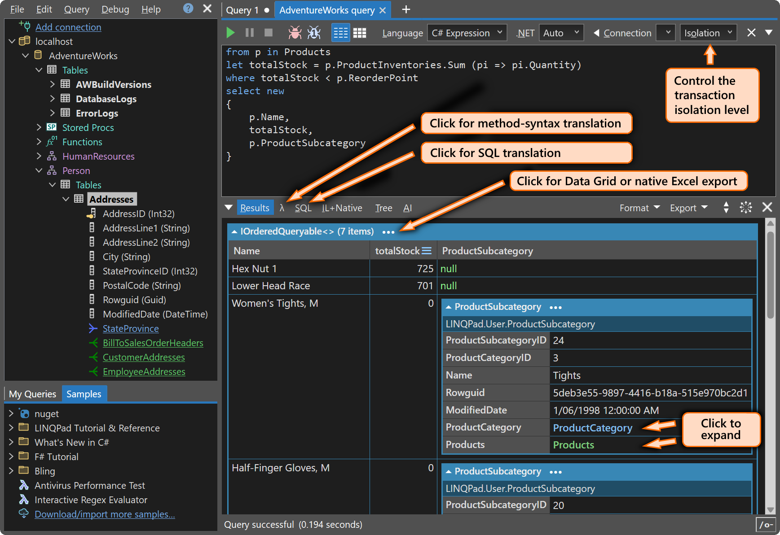This screenshot has width=780, height=535.
Task: Click the pink debug bug icon
Action: (294, 32)
